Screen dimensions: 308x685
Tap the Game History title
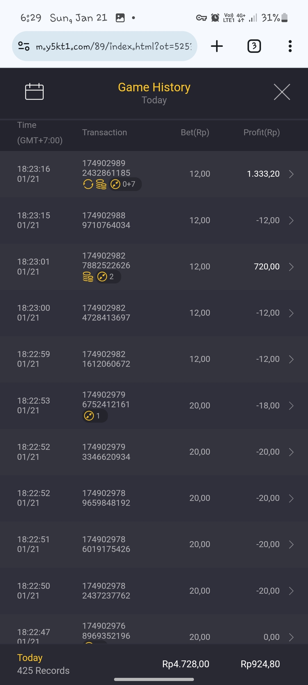click(154, 87)
